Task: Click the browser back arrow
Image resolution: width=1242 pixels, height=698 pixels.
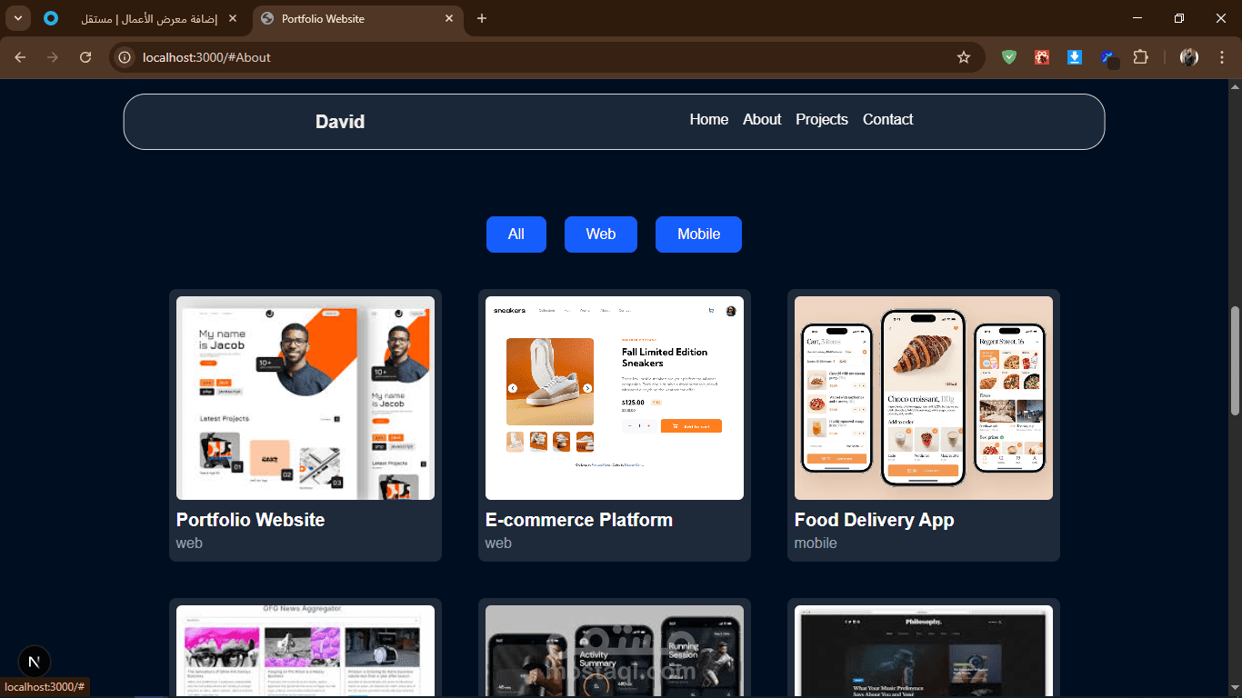Action: click(21, 57)
